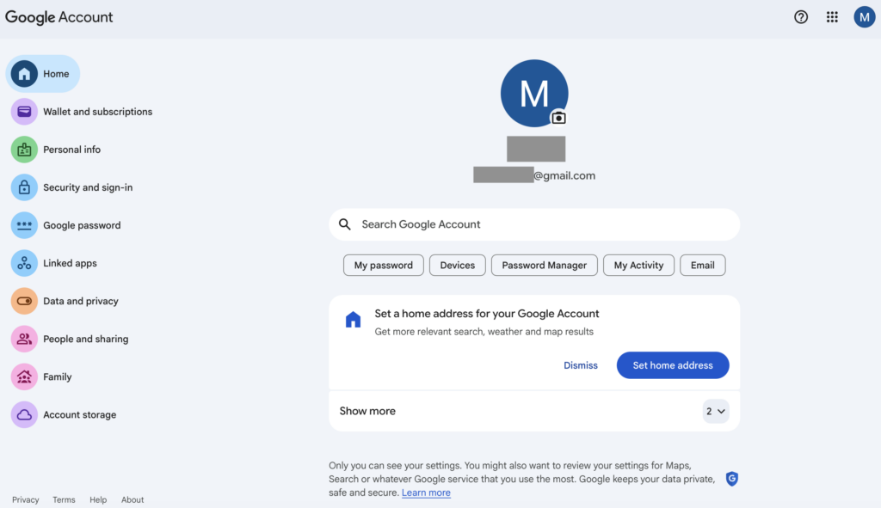Screen dimensions: 881x508
Task: Click 'Set a home address for your Google Account' heading
Action: click(x=487, y=314)
